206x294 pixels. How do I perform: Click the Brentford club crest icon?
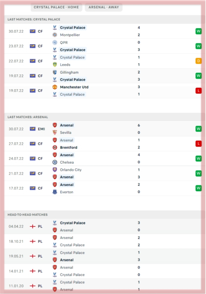pos(55,148)
